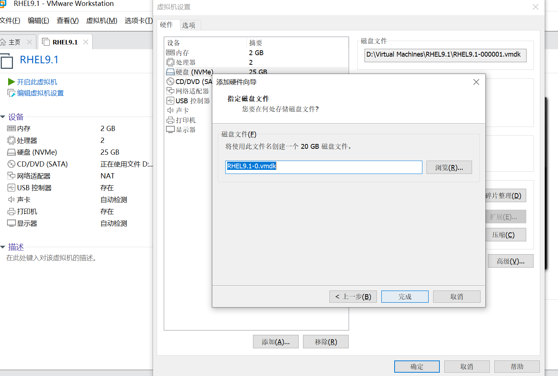Click the 25 GB hard disk value in main window
Viewport: 558px width, 376px height.
tap(110, 152)
